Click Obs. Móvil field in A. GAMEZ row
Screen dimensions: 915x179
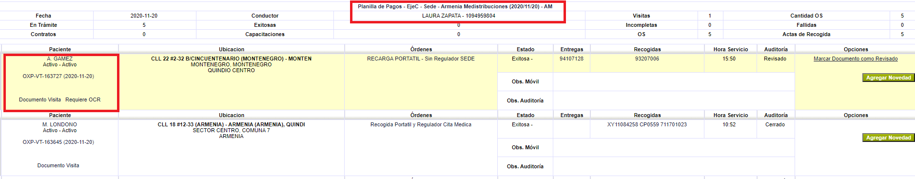[x=674, y=81]
